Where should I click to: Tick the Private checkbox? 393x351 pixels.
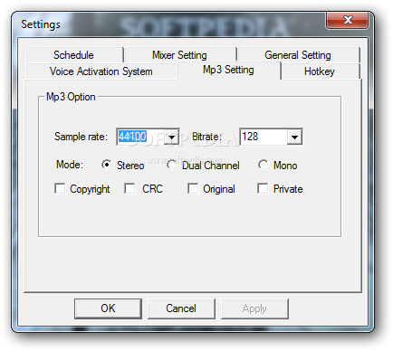click(x=263, y=189)
